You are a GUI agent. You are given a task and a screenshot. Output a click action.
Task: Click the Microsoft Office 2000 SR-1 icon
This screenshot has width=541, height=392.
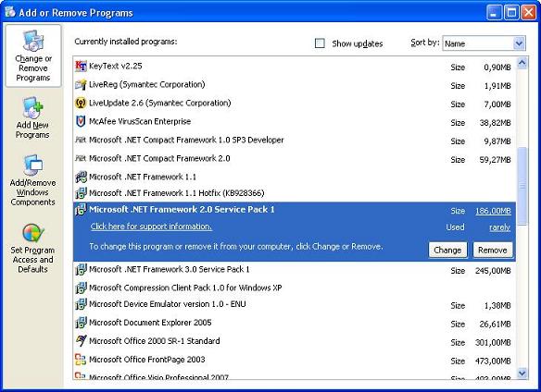(x=81, y=340)
